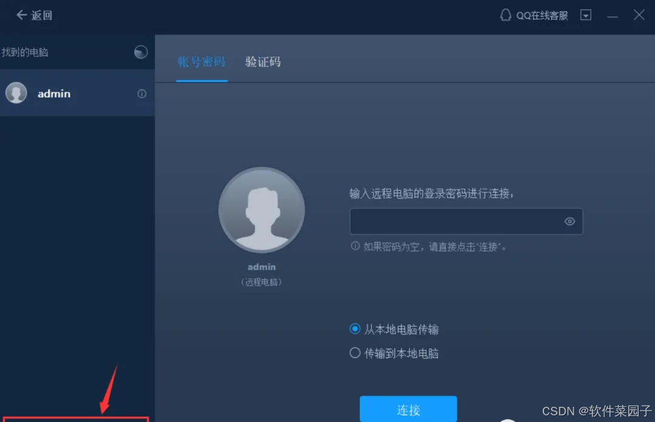Click the 找到的电脑 heading text
The height and width of the screenshot is (422, 655).
coord(25,52)
